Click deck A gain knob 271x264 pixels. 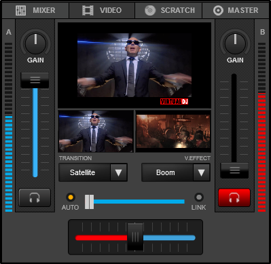tap(35, 43)
